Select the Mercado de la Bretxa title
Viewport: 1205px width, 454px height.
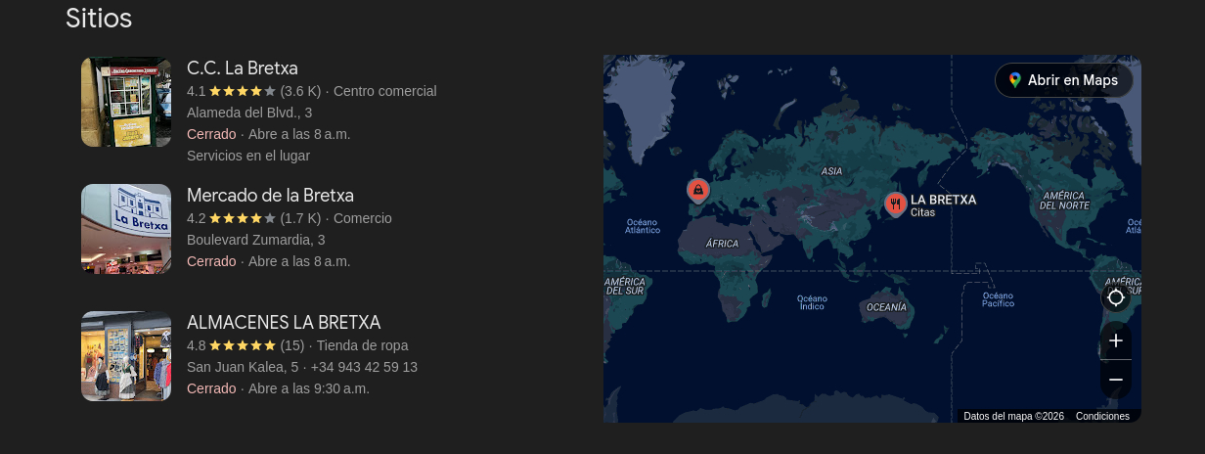click(270, 196)
